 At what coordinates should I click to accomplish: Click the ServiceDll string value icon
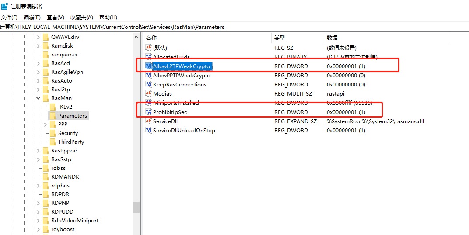pos(149,121)
